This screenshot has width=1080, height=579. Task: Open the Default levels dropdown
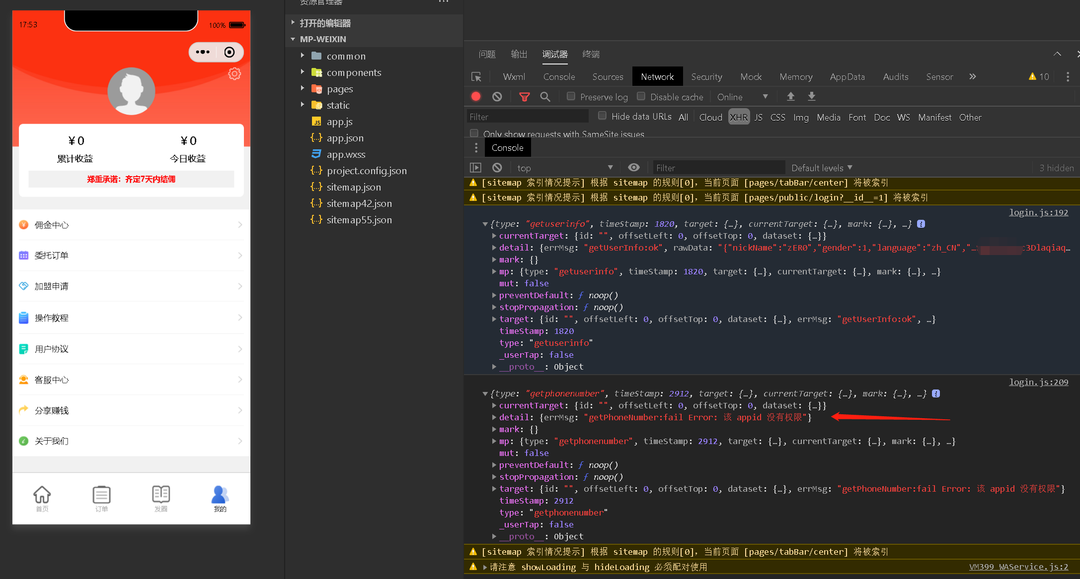821,168
